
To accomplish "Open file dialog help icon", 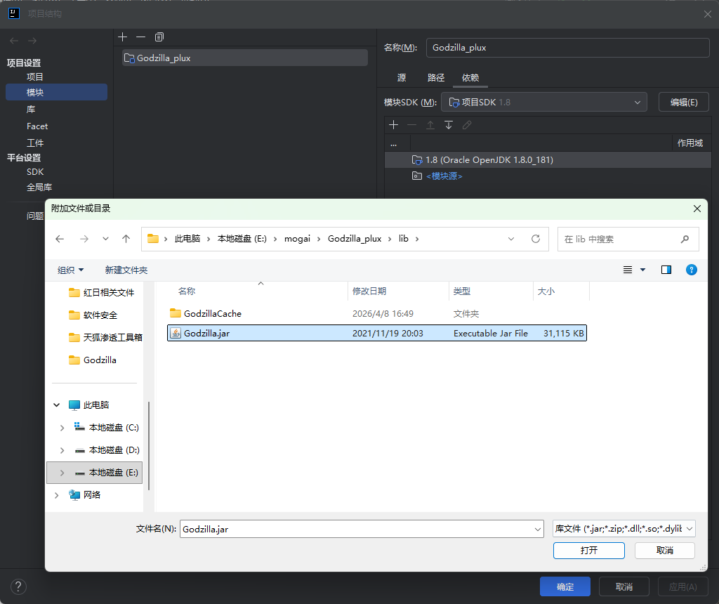I will [691, 270].
